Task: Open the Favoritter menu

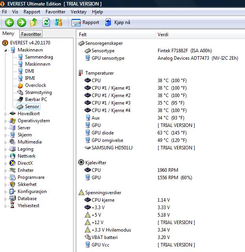Action: 55,12
